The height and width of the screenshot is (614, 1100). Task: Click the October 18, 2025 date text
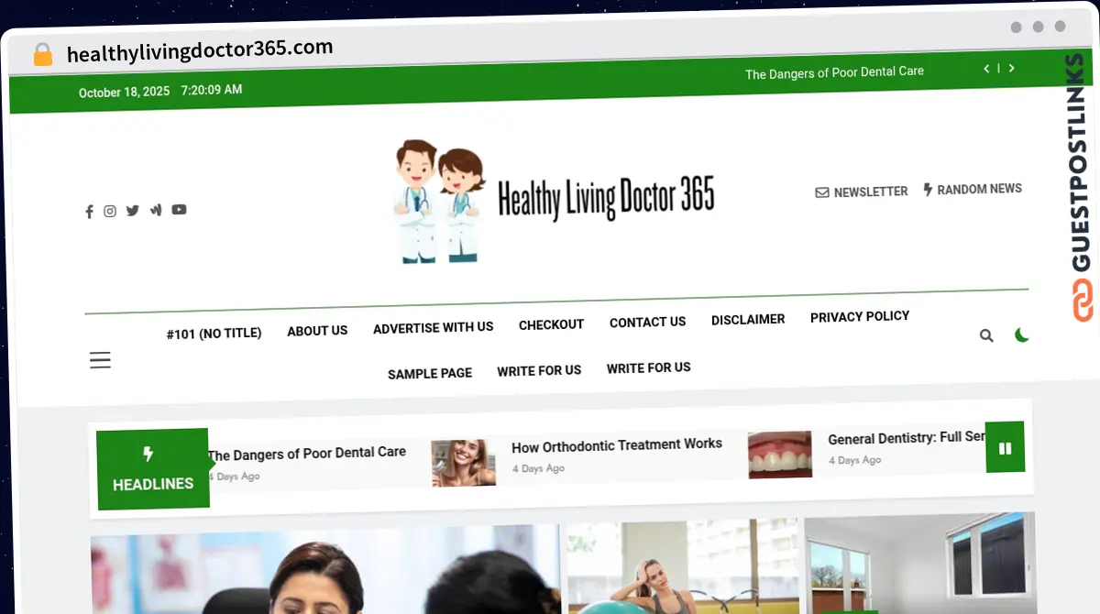124,92
